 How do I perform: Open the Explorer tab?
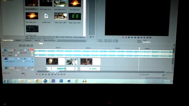pos(18,40)
